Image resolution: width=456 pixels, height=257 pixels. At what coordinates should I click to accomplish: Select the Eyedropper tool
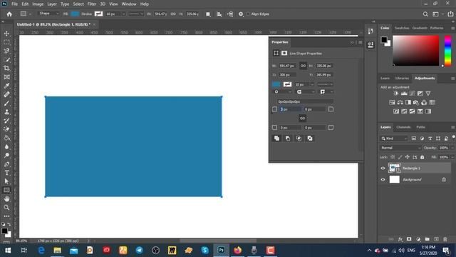point(6,86)
